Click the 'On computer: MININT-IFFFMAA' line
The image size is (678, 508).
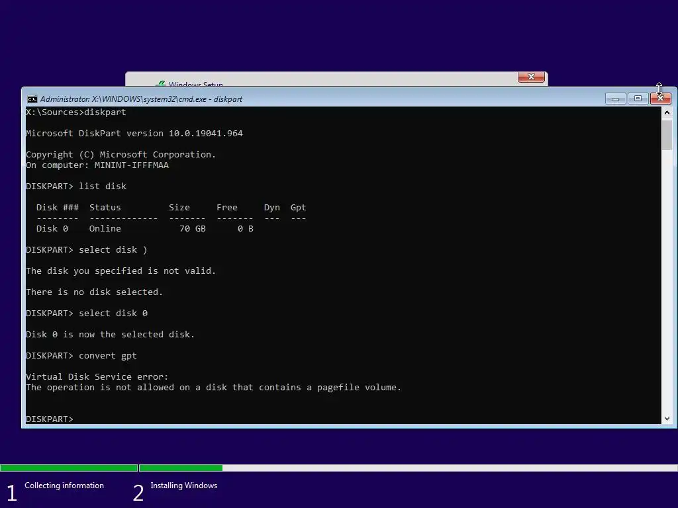(97, 165)
